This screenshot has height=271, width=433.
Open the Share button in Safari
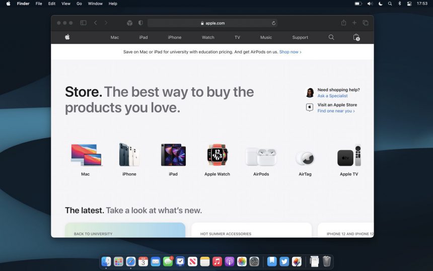(x=343, y=23)
